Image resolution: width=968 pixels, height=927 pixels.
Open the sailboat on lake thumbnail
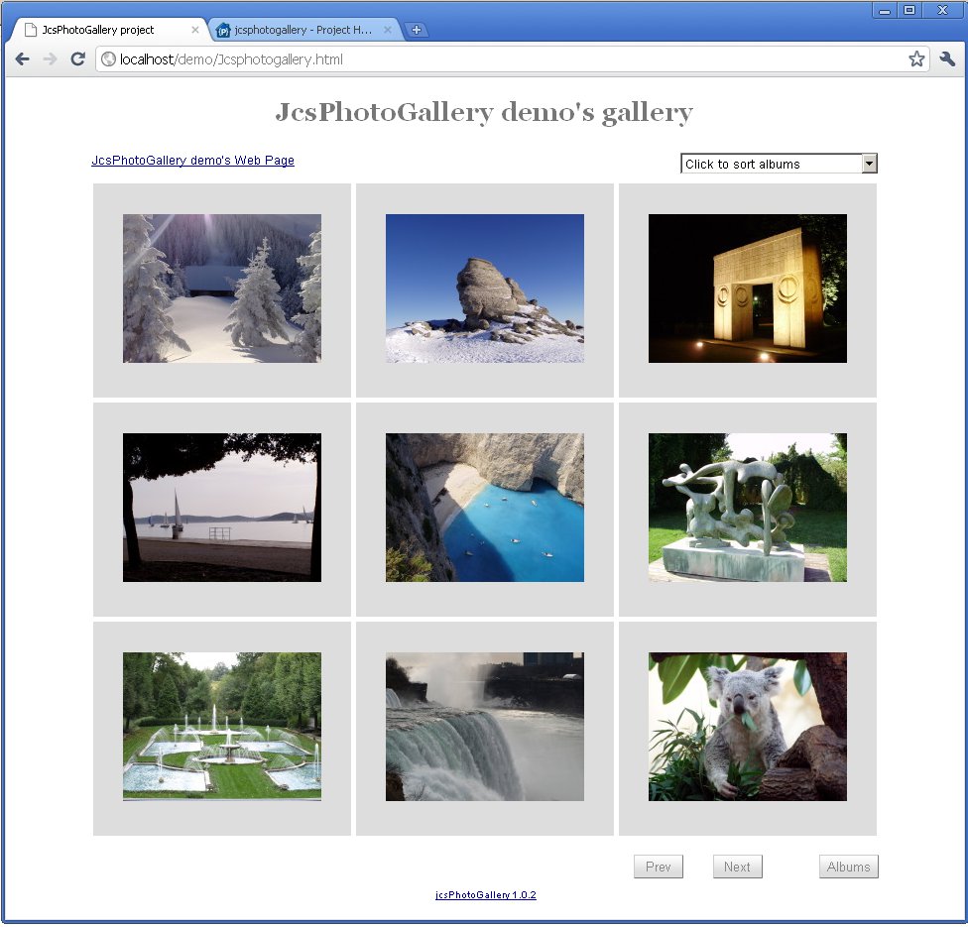[x=221, y=508]
